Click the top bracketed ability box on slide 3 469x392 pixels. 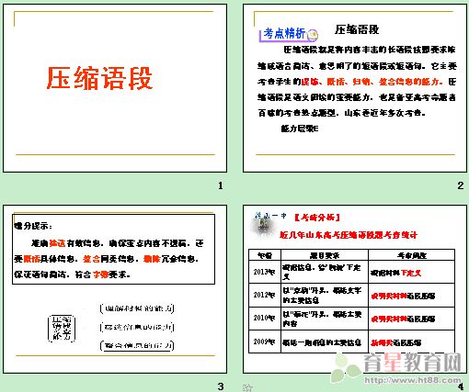[137, 308]
